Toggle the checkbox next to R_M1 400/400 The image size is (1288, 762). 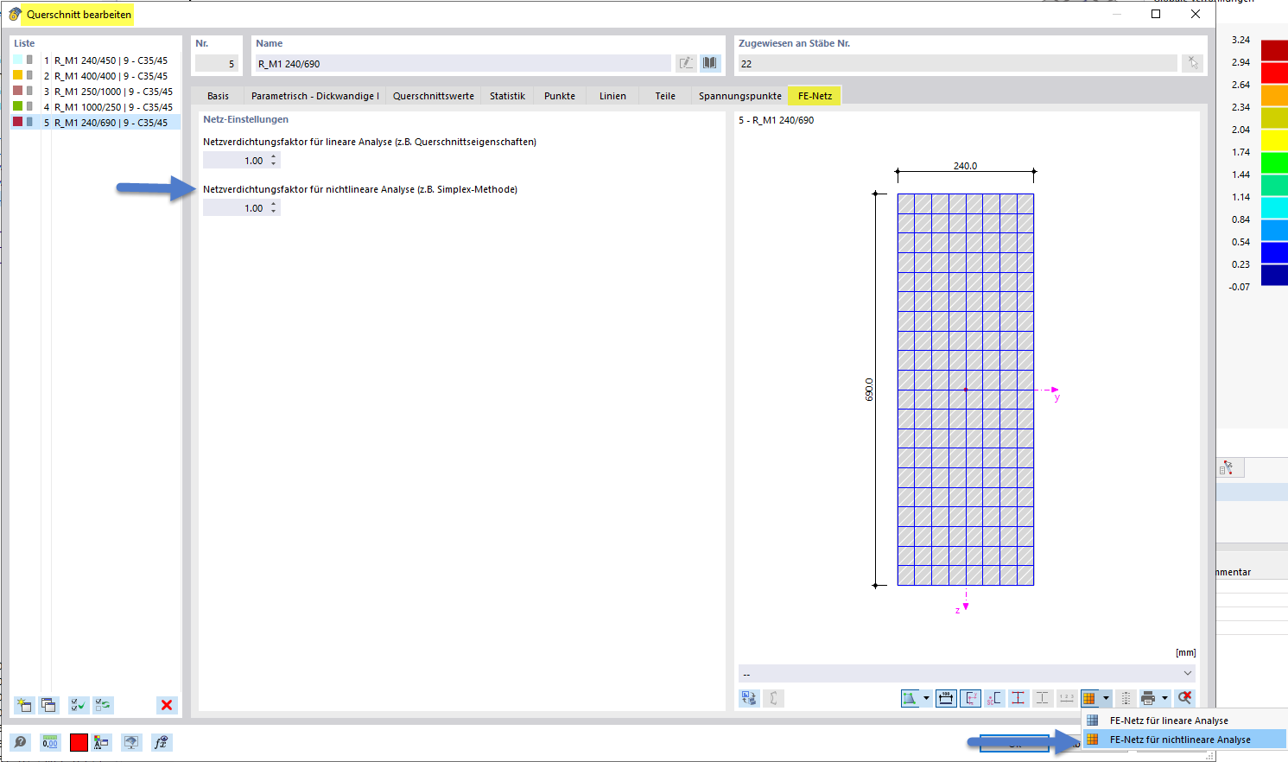click(31, 75)
